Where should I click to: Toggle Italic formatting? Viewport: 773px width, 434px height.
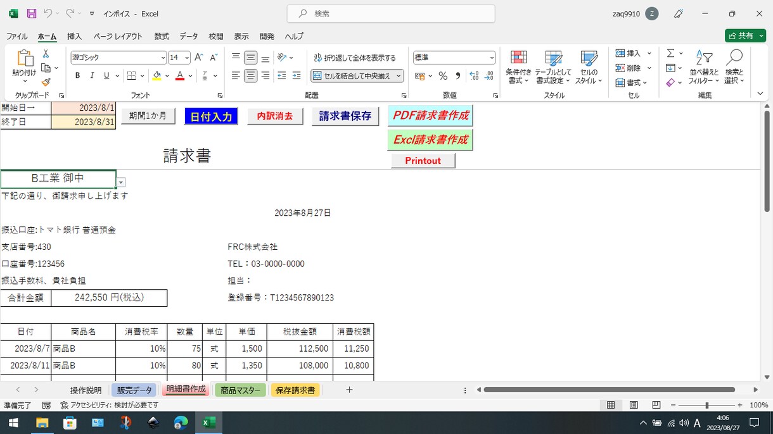pyautogui.click(x=92, y=76)
